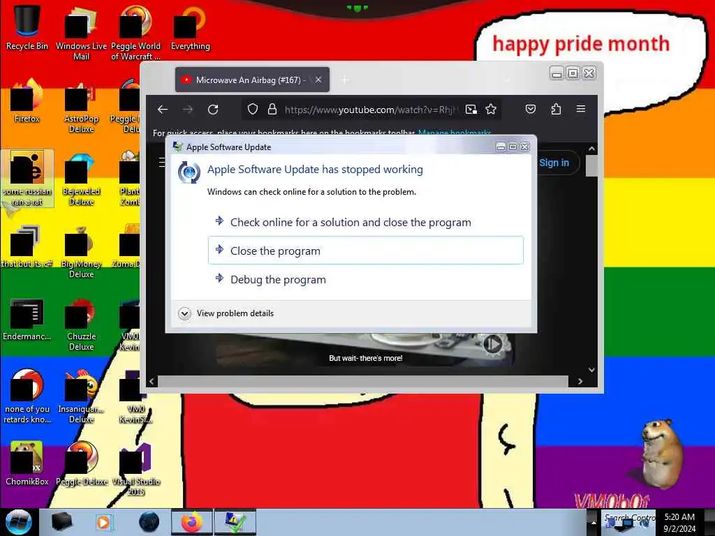
Task: Choose Close the program option
Action: point(366,251)
